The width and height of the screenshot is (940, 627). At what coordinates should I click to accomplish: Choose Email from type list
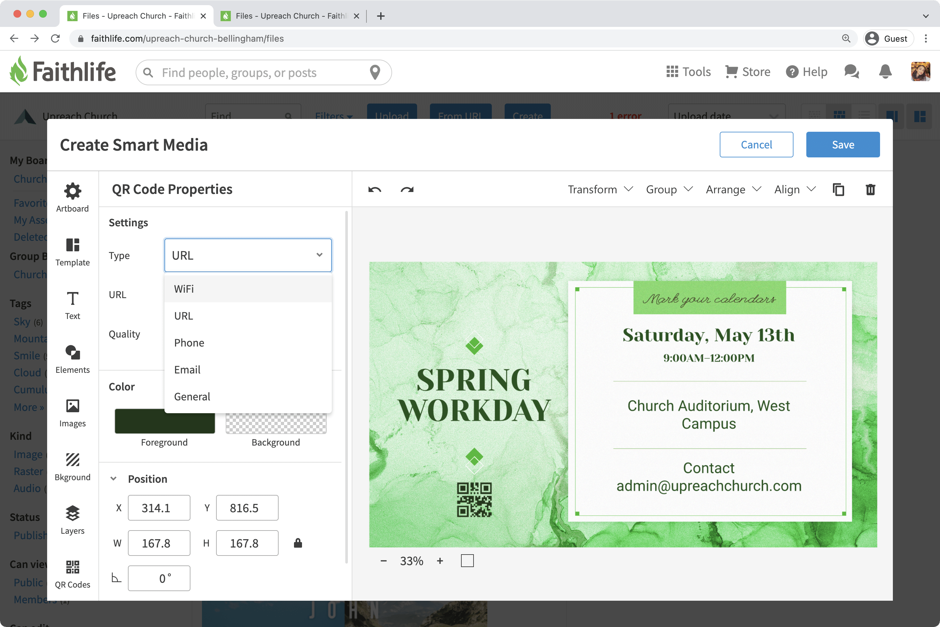tap(248, 370)
